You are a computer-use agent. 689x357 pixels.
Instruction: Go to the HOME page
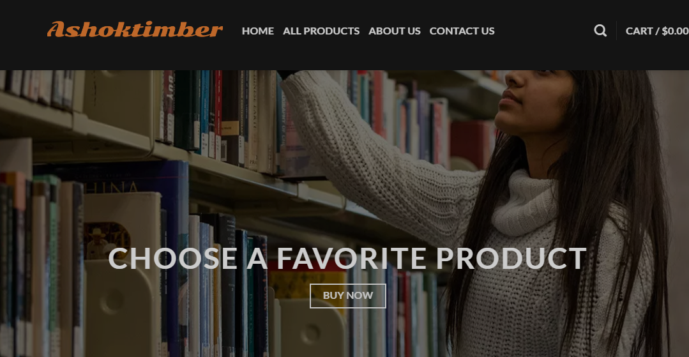click(257, 31)
